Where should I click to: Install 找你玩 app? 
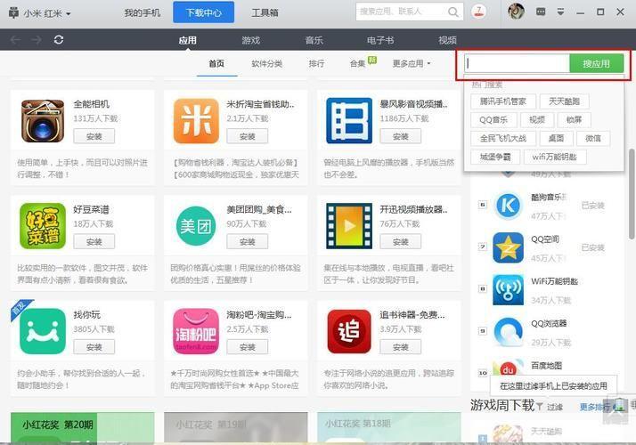(x=94, y=347)
